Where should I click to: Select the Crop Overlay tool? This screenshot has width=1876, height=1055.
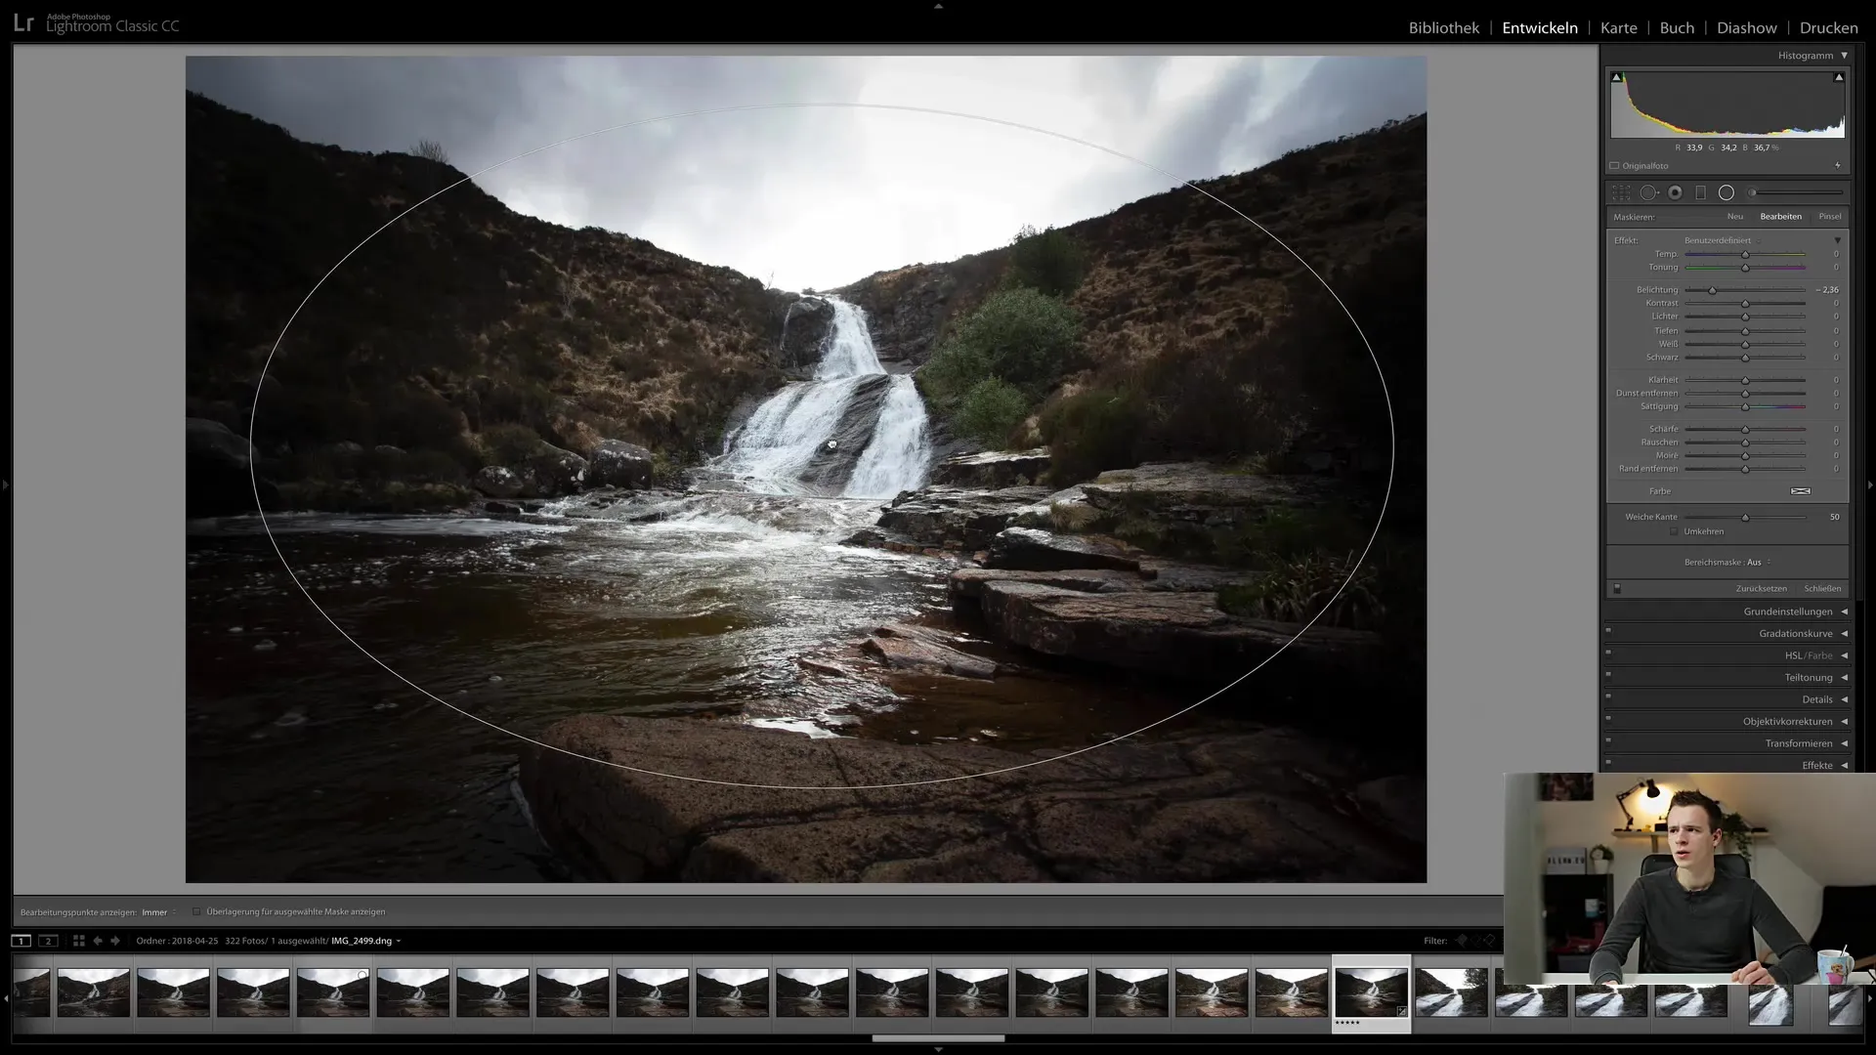(x=1621, y=192)
